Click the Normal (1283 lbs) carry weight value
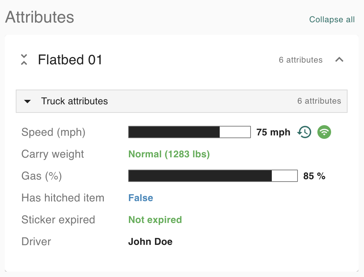The image size is (364, 277). pyautogui.click(x=169, y=154)
